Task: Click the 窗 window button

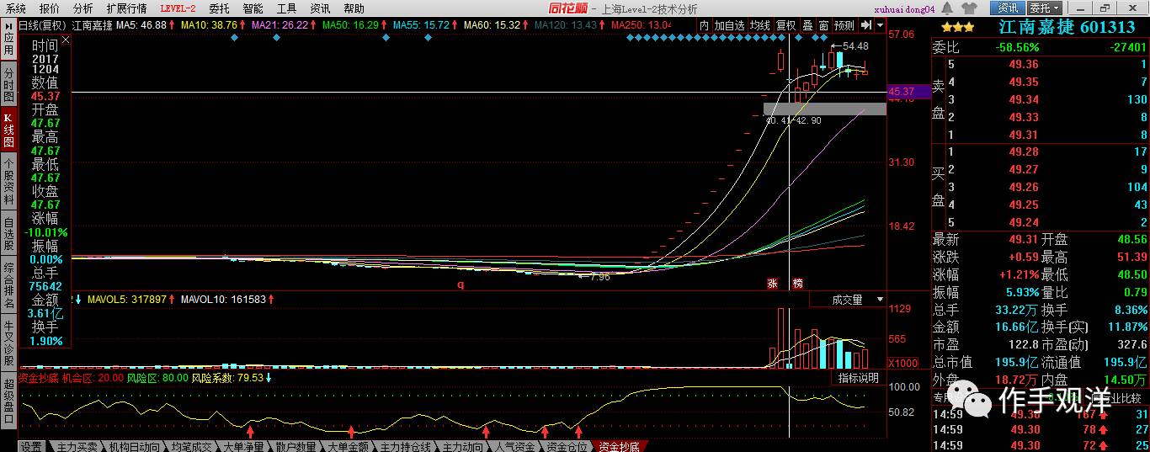Action: tap(823, 25)
